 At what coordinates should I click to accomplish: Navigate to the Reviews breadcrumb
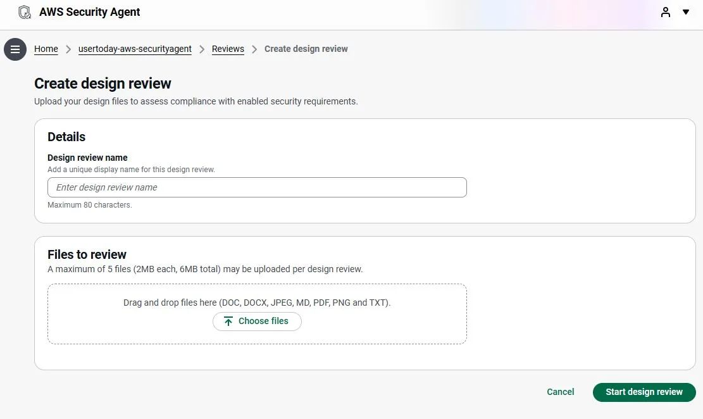228,49
